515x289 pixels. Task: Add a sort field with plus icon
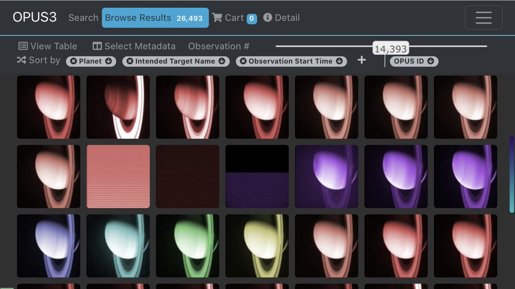coord(362,60)
